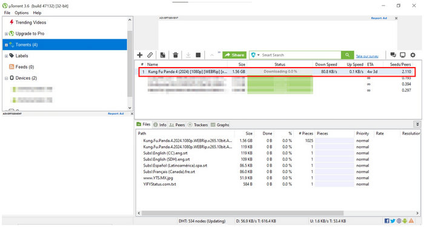Switch to the Peers tab
424x227 pixels.
coord(177,124)
